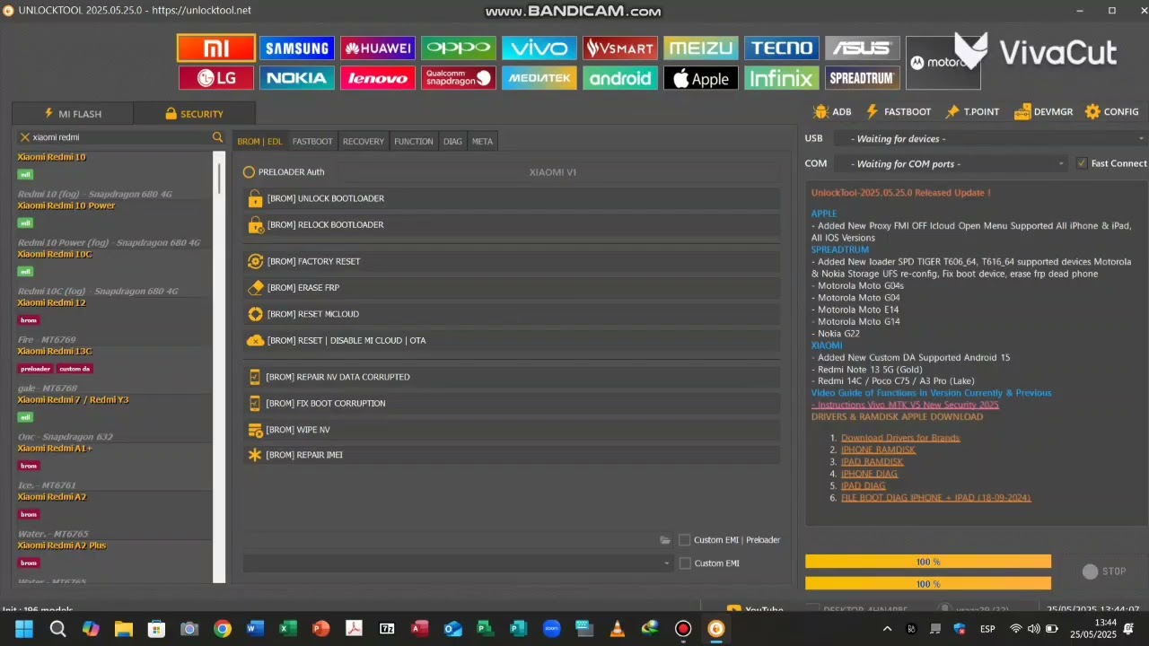The image size is (1149, 646).
Task: Open the CONFIG settings
Action: [1112, 112]
